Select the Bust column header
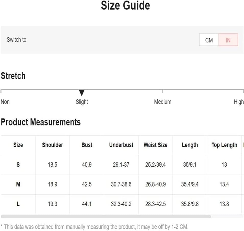 click(x=87, y=145)
